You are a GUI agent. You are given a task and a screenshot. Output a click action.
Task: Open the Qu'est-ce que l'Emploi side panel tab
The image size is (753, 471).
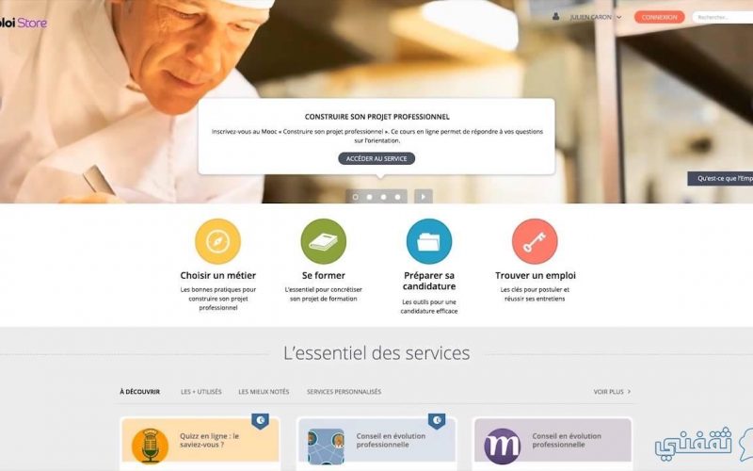coord(720,178)
